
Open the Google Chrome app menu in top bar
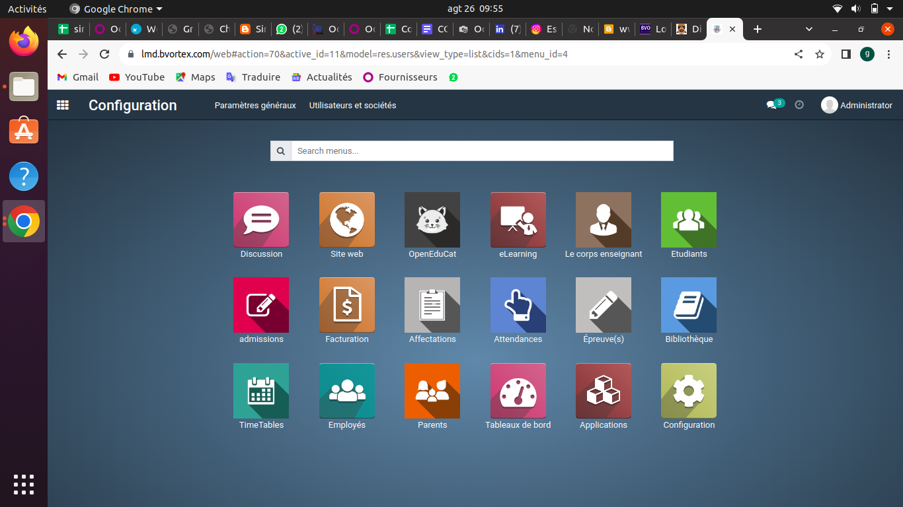coord(116,9)
